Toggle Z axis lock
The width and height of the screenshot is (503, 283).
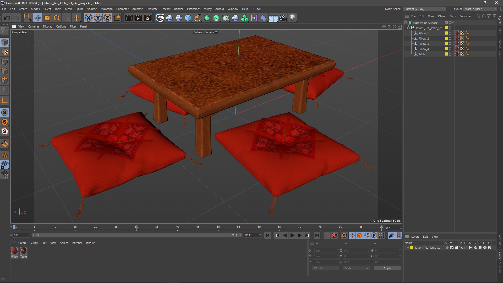(107, 18)
